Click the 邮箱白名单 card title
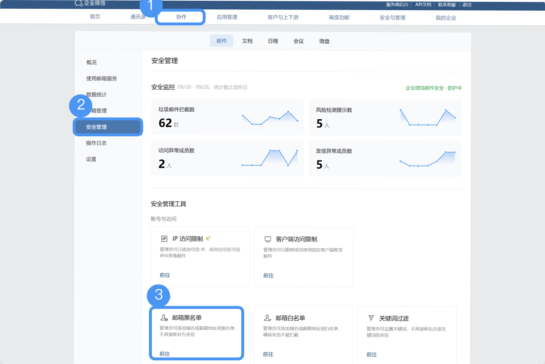Image resolution: width=545 pixels, height=364 pixels. (290, 318)
